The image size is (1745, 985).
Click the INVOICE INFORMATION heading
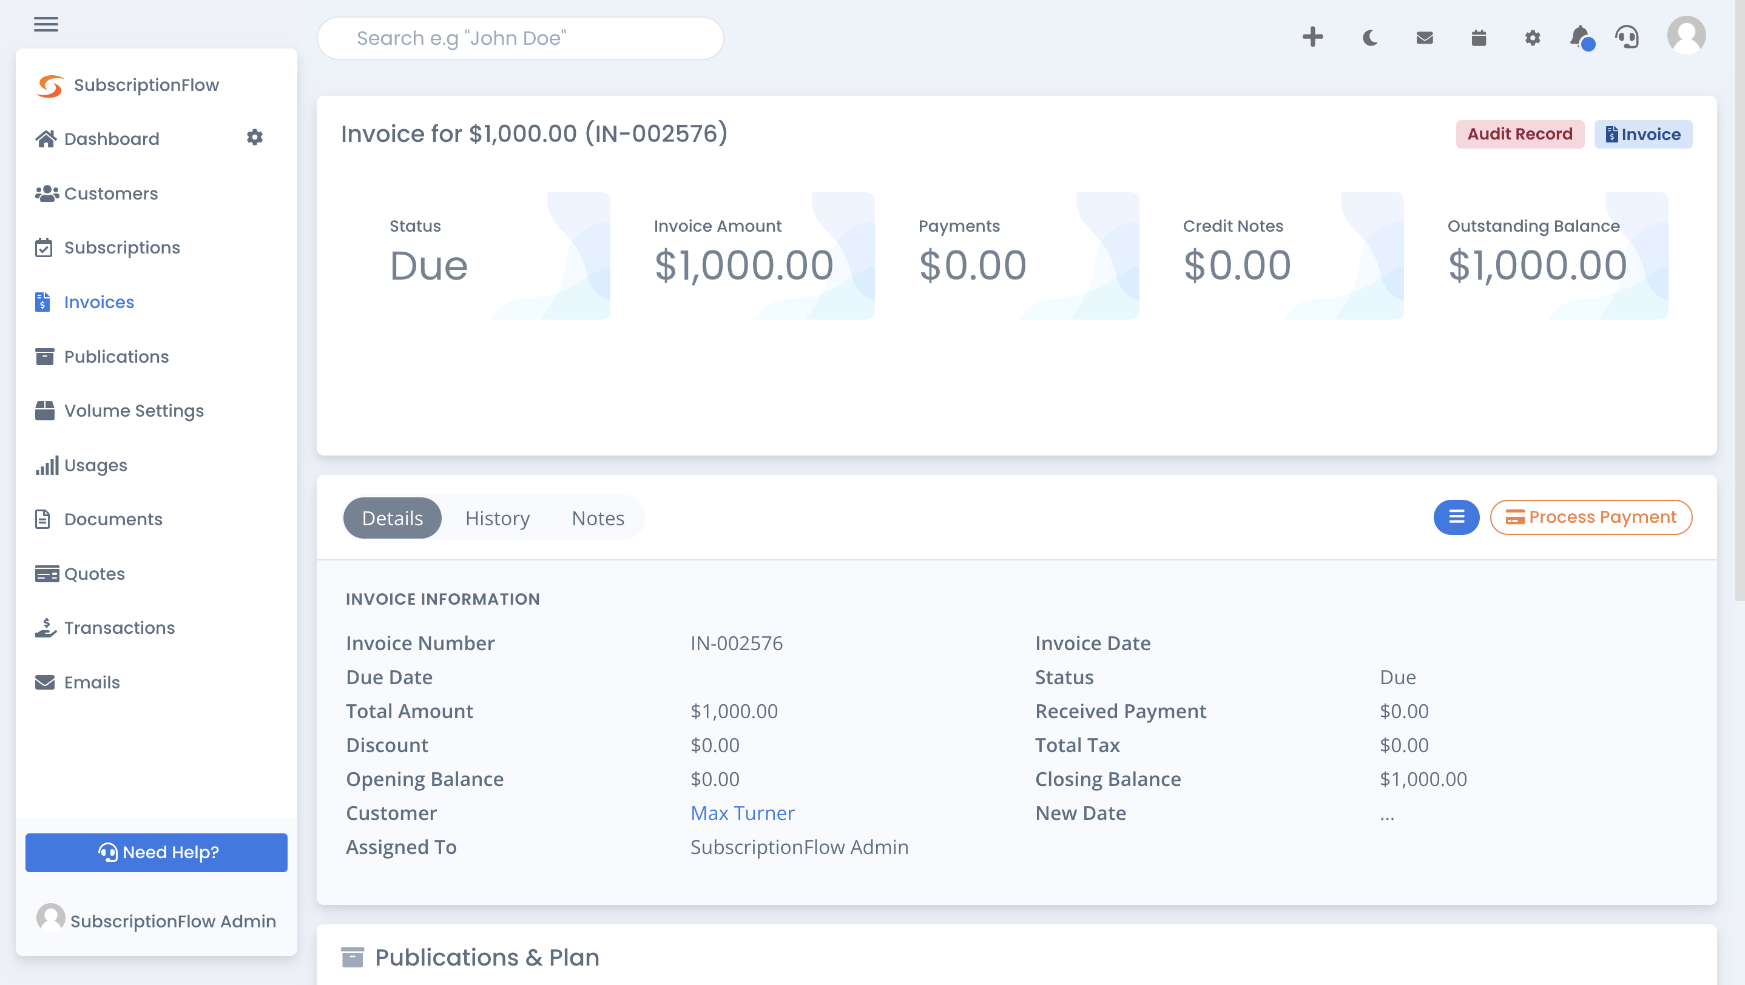click(443, 599)
